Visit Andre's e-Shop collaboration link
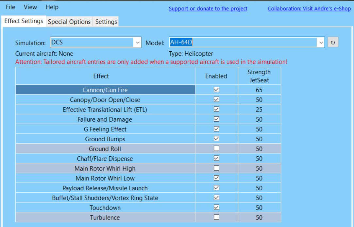Viewport: 354px width, 227px height. [309, 9]
